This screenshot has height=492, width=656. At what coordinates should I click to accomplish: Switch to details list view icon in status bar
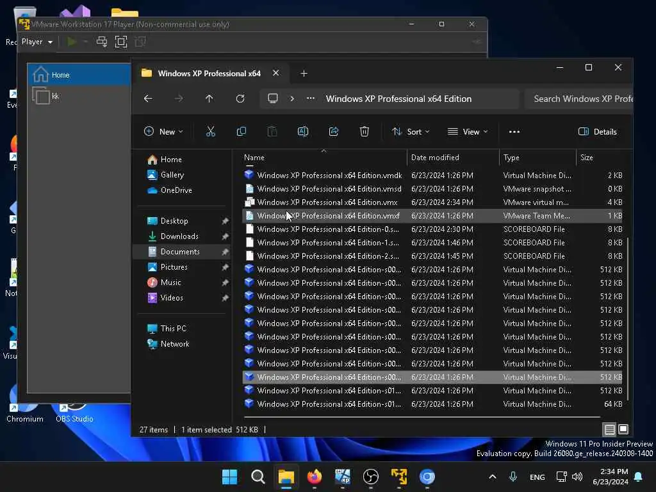coord(610,429)
